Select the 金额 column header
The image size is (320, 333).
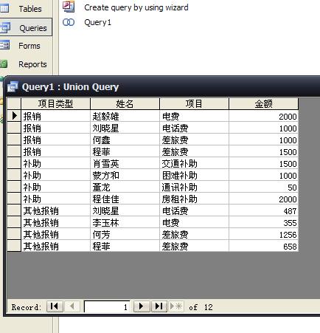[263, 103]
